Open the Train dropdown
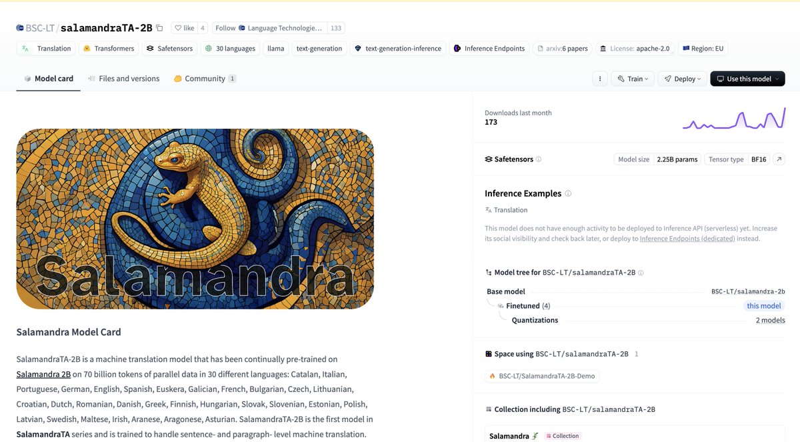This screenshot has height=442, width=800. (633, 79)
